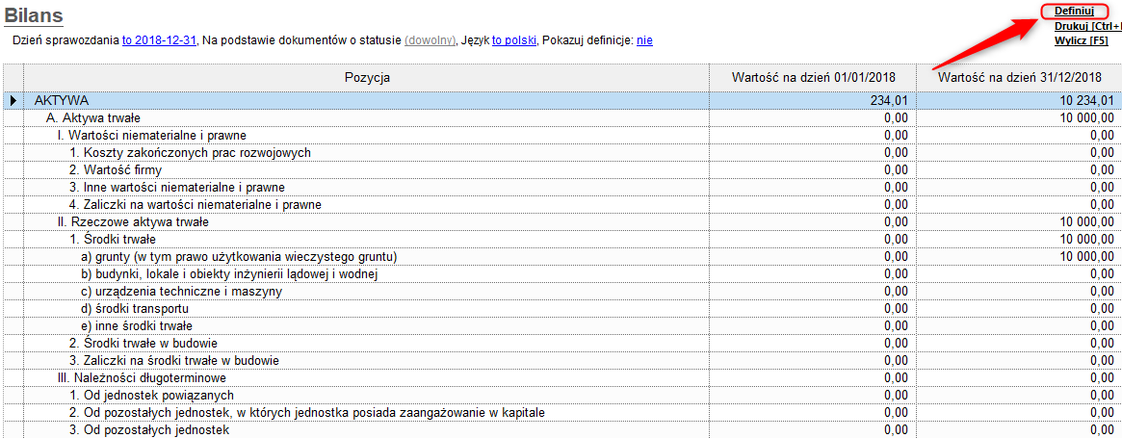Select 'II. Rzeczowe aktywa trwałe' row
The height and width of the screenshot is (438, 1122).
coord(140,222)
